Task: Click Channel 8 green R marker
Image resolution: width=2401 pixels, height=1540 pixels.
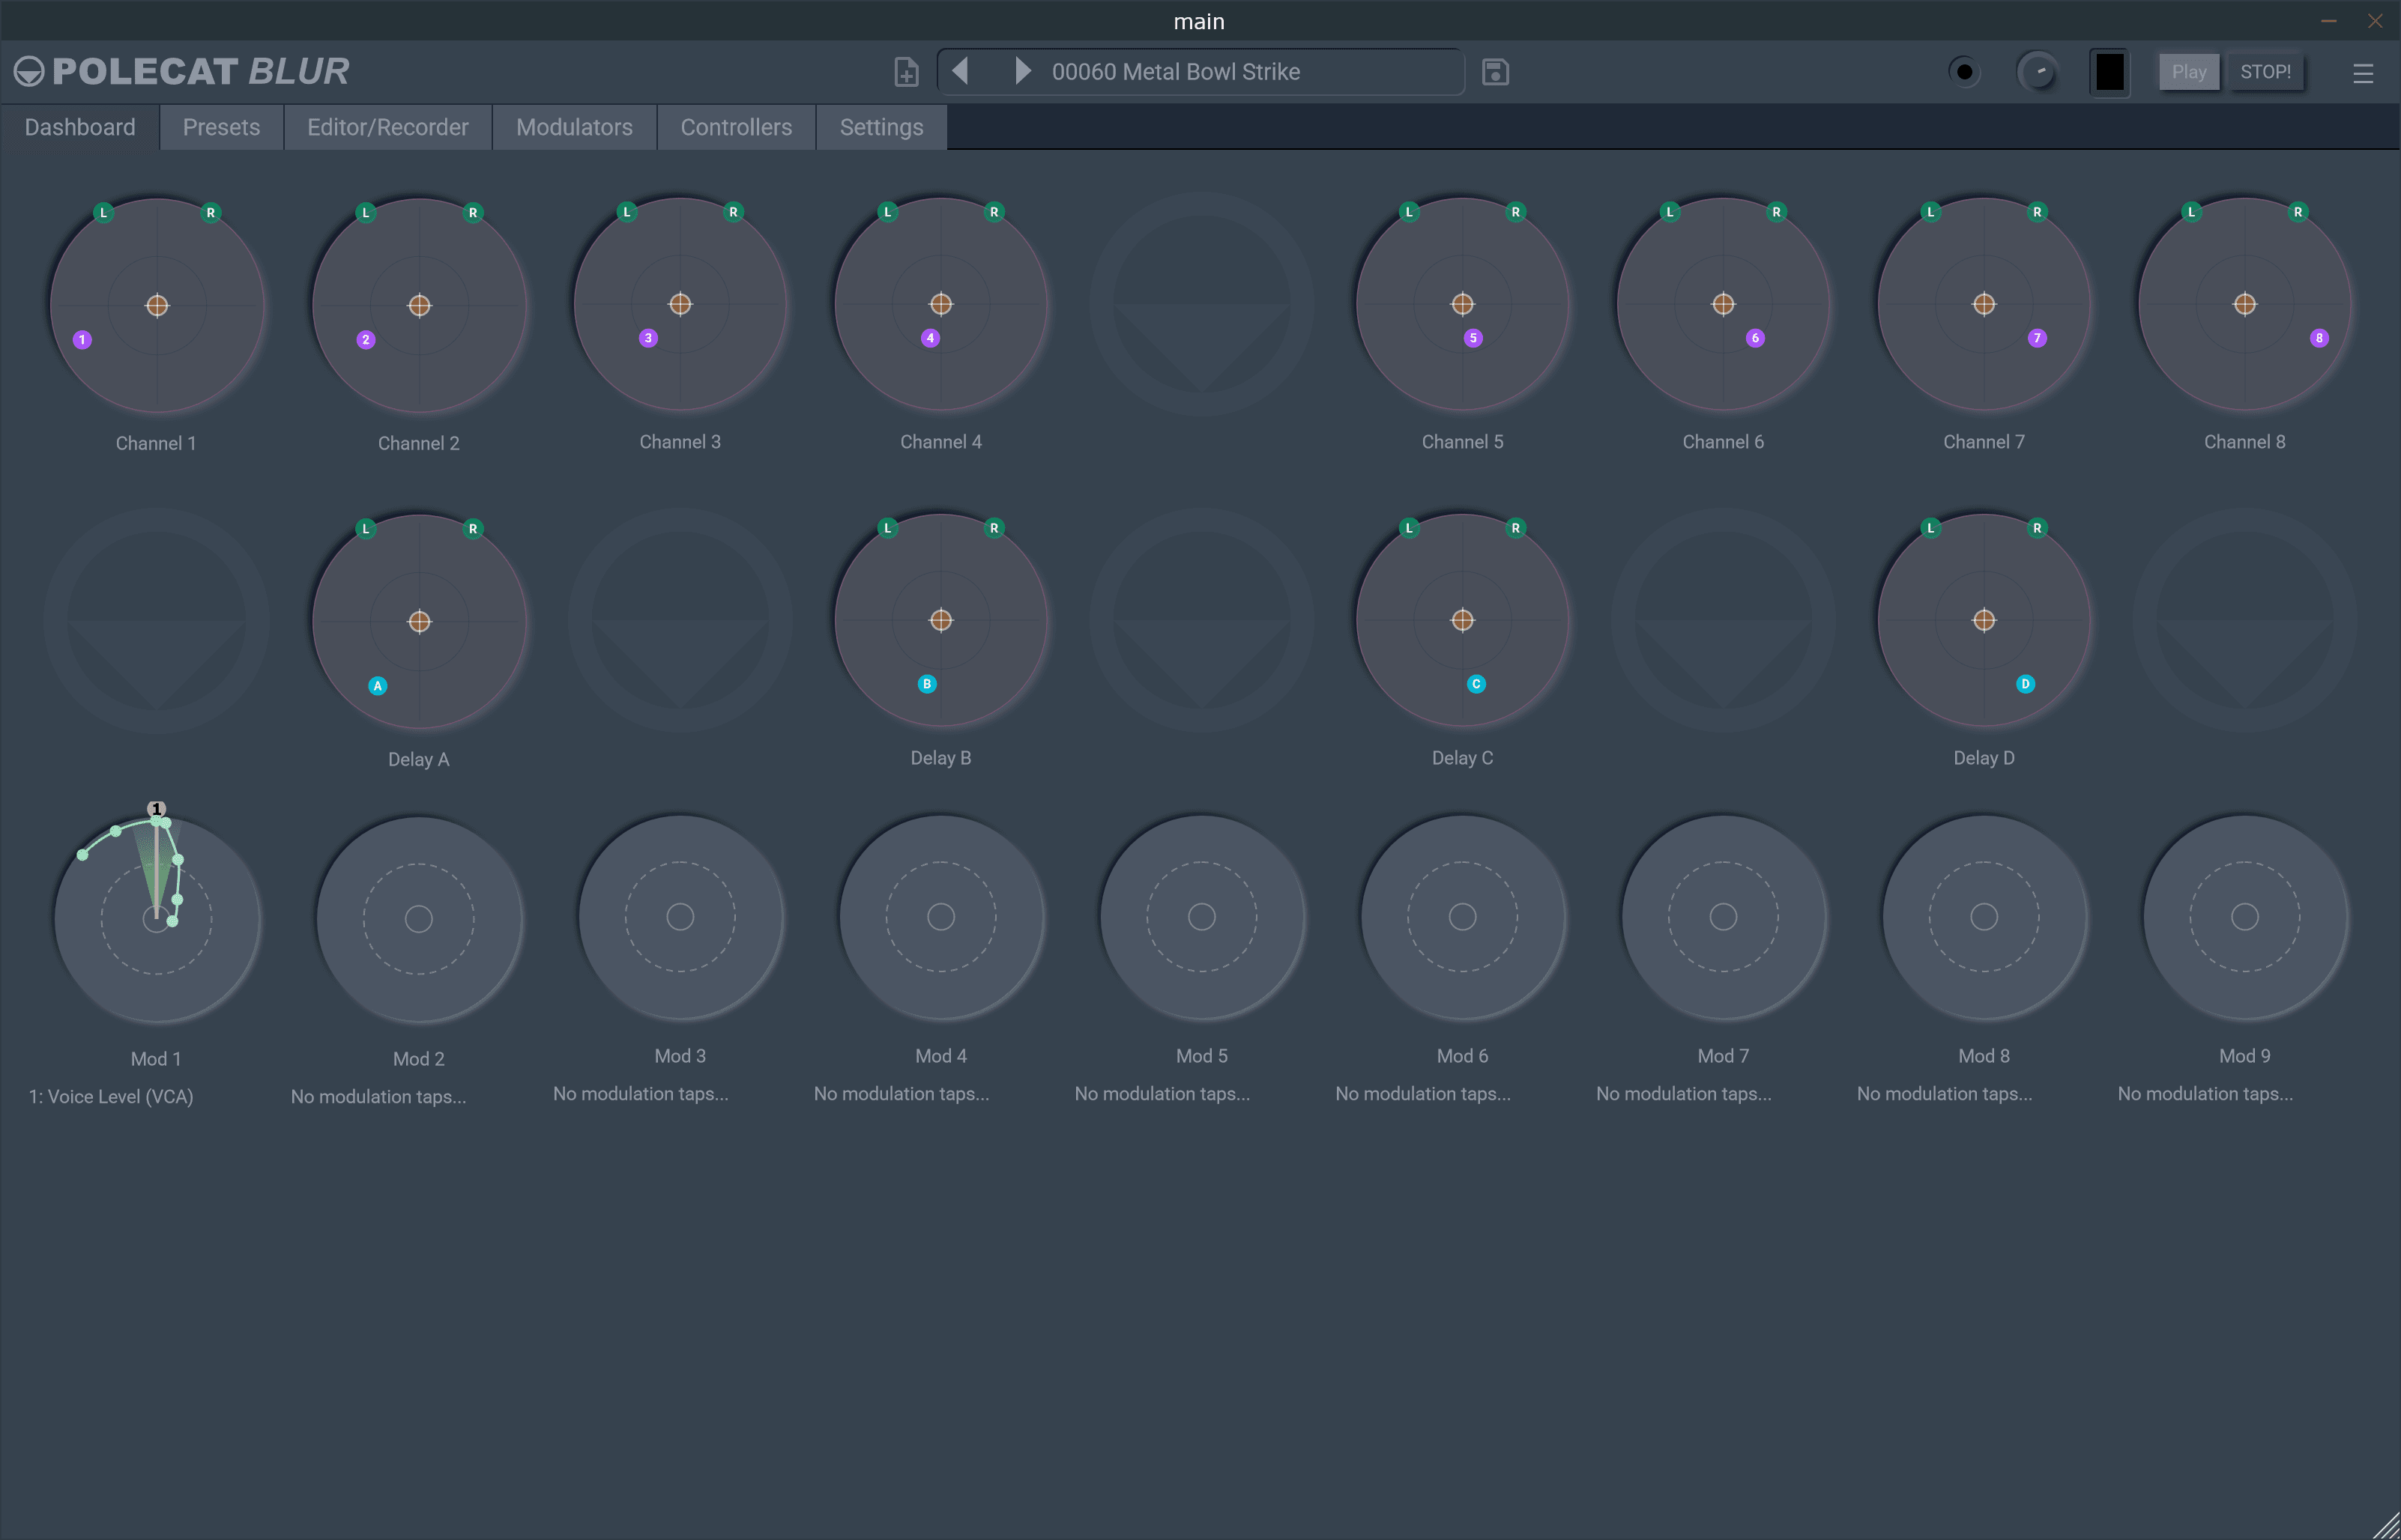Action: coord(2298,211)
